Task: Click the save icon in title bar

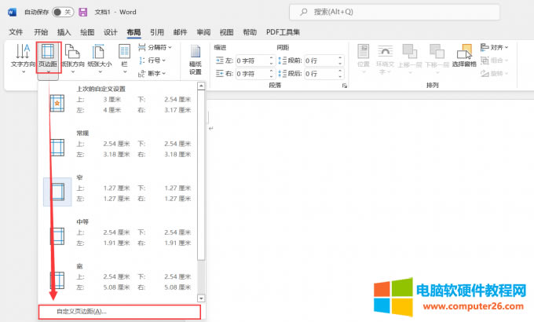Action: coord(82,13)
